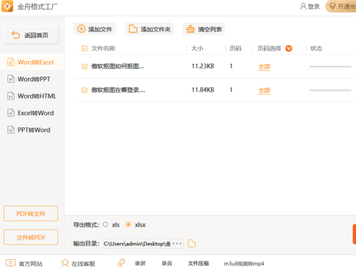Click the 页码 column header
Viewport: 356px width, 267px height.
(x=235, y=48)
